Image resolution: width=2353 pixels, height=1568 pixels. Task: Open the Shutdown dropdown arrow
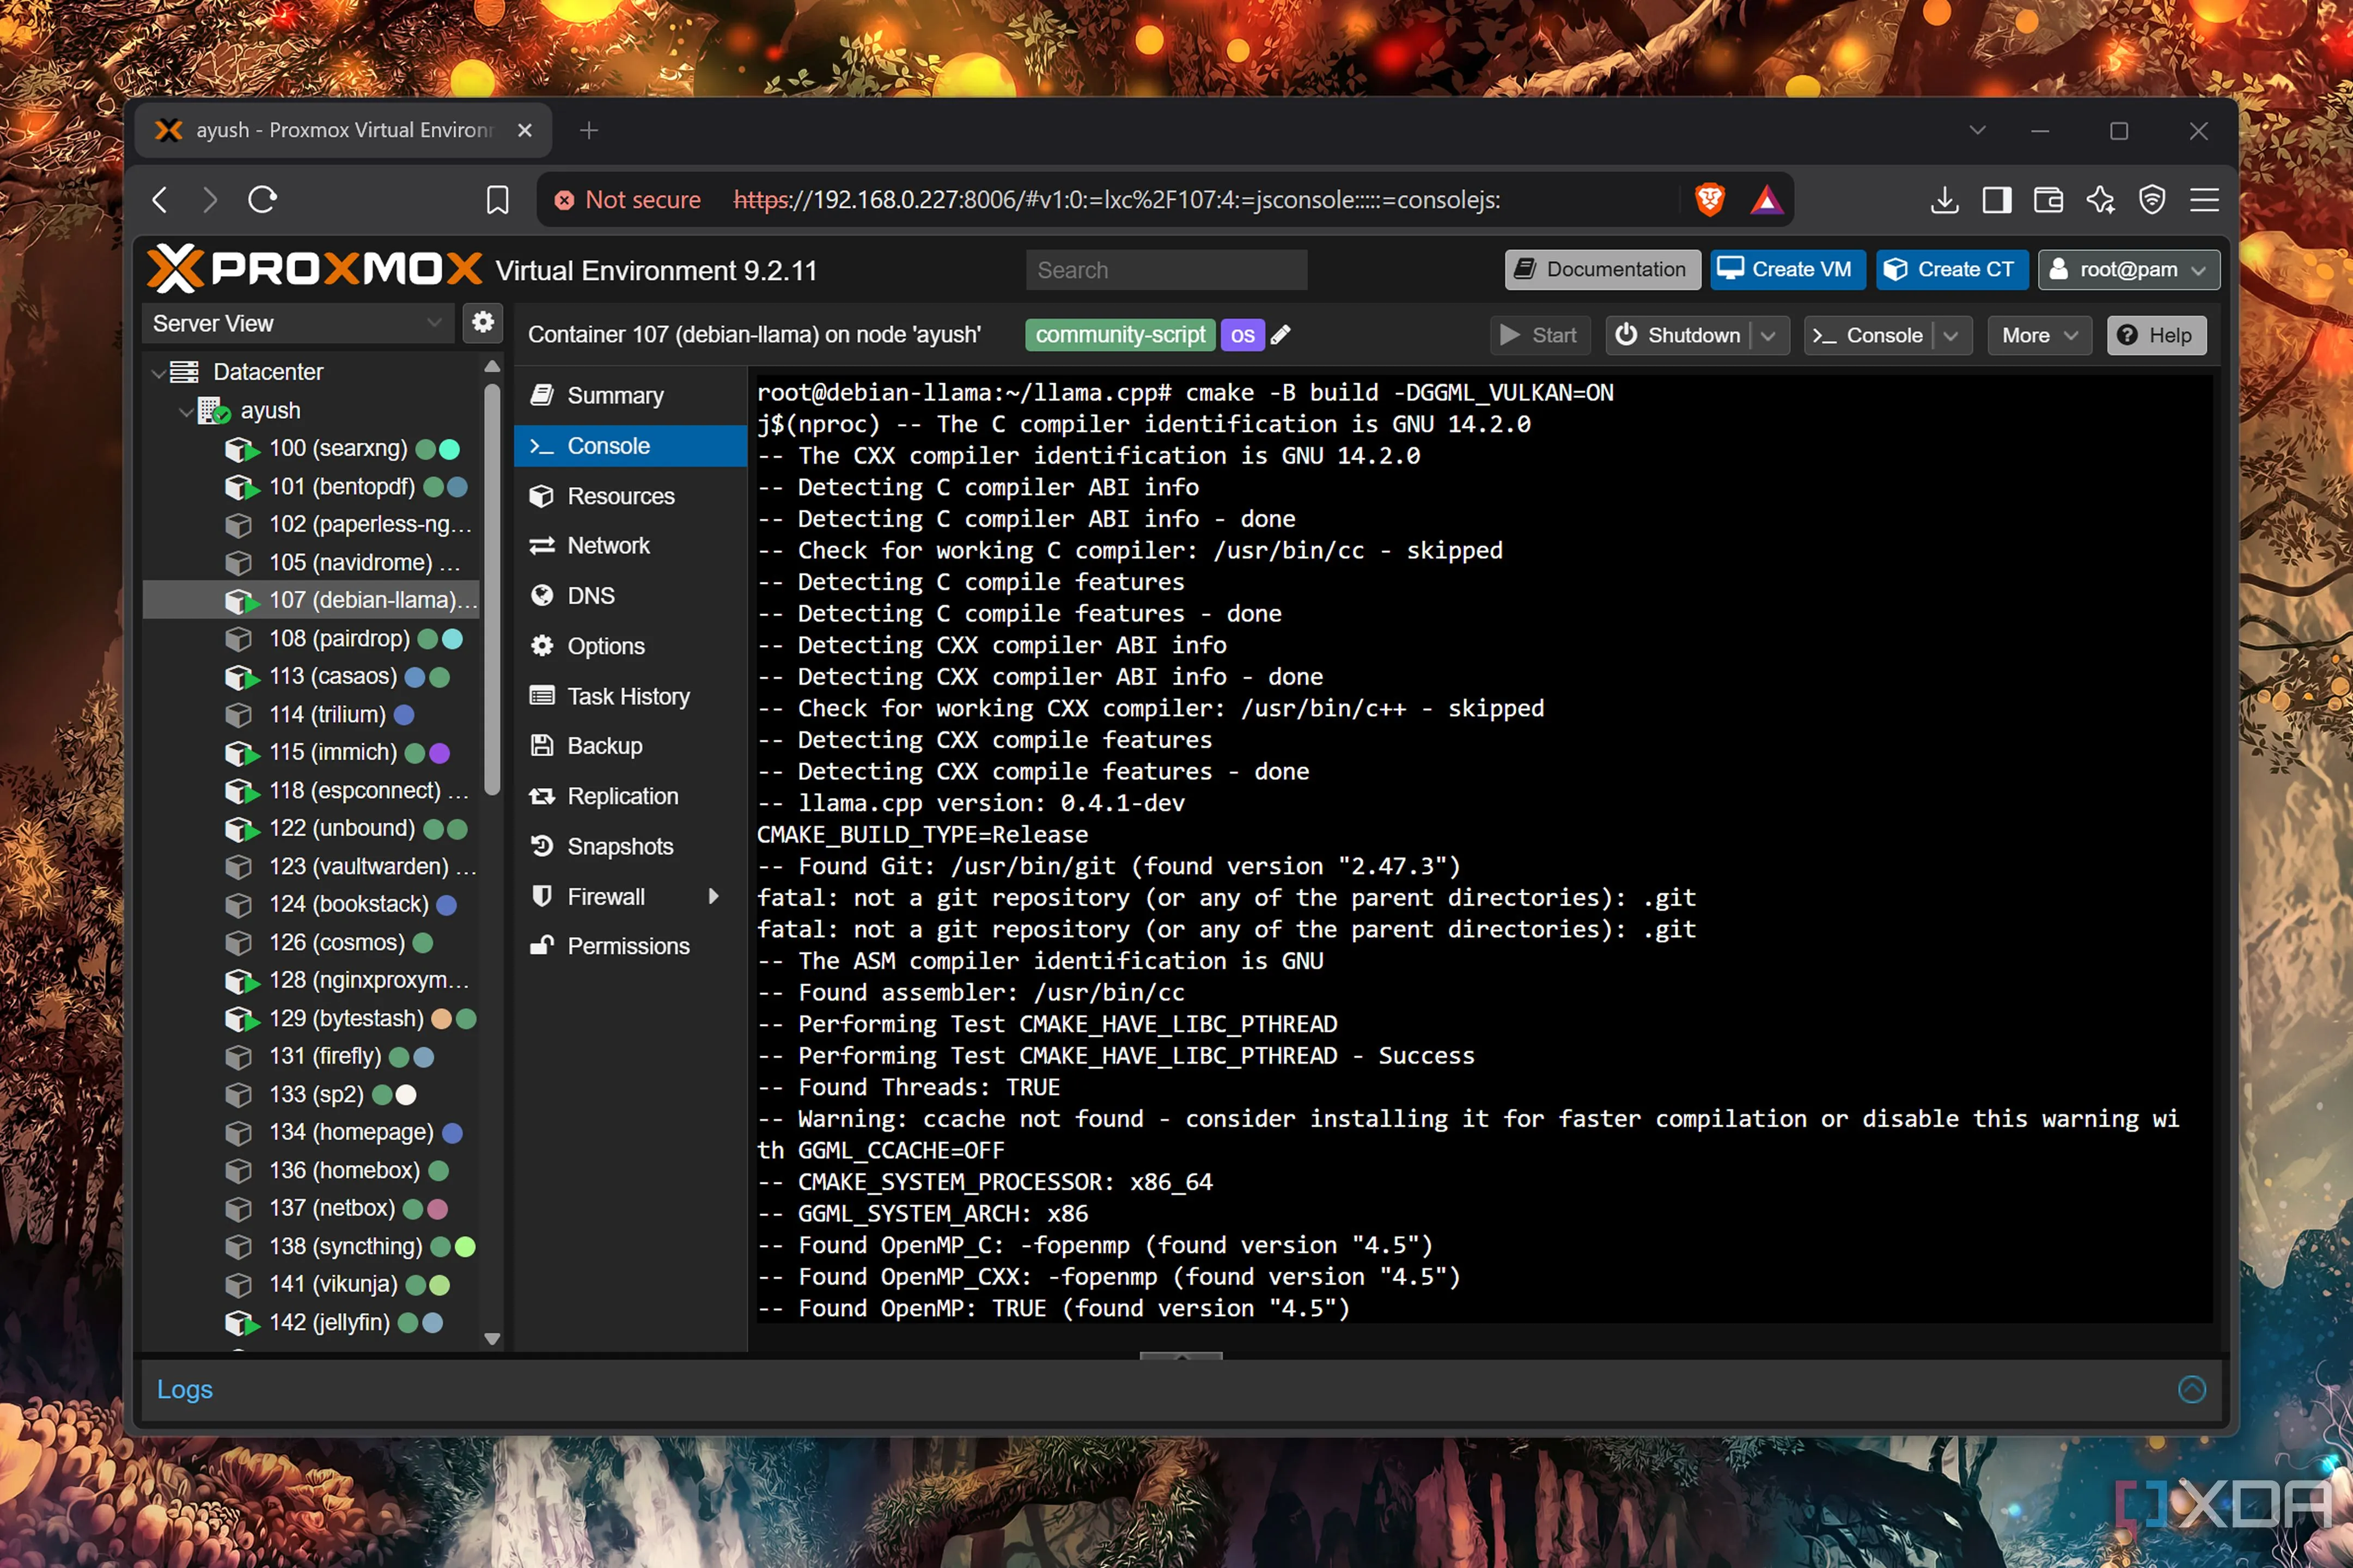click(1768, 336)
